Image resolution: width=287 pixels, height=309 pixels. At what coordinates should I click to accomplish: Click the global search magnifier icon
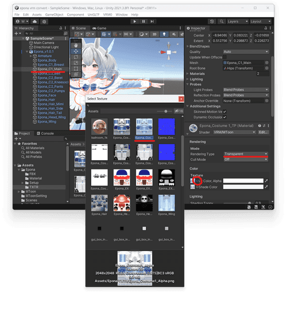coord(222,21)
